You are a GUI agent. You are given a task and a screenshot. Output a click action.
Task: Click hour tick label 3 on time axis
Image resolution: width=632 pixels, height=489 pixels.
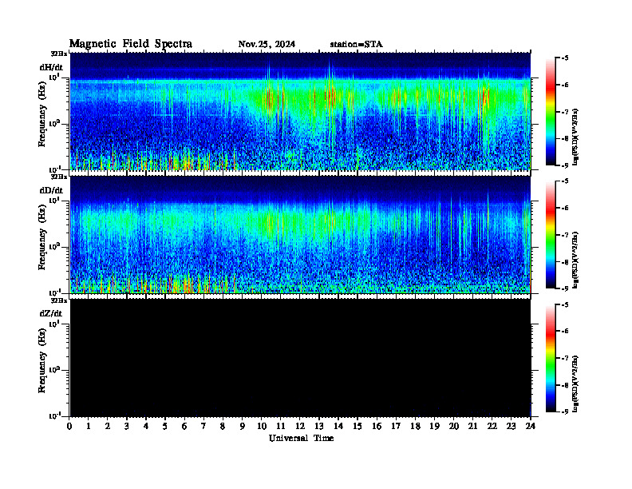(127, 427)
